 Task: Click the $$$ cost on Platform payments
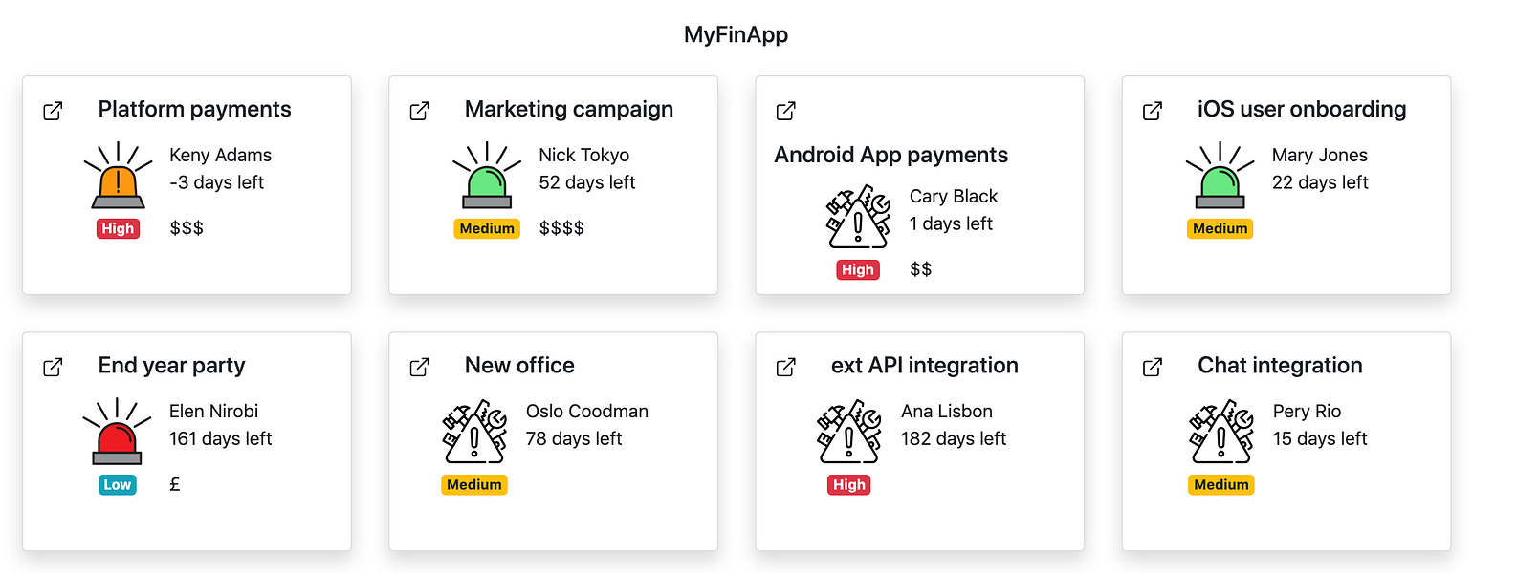[187, 228]
